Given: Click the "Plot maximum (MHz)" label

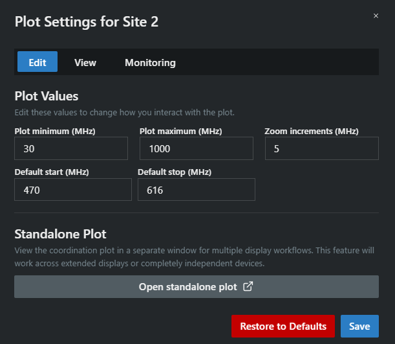Looking at the screenshot, I should (x=181, y=131).
